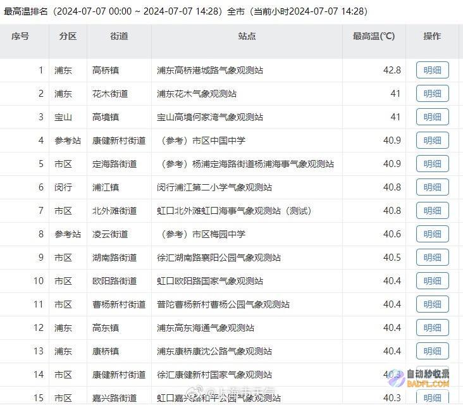
Task: Click 明细 for 普陀曹杨公园气象观测站
Action: click(432, 304)
